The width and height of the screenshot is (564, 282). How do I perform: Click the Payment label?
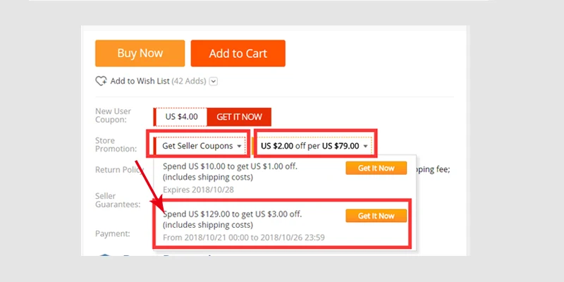click(x=113, y=234)
